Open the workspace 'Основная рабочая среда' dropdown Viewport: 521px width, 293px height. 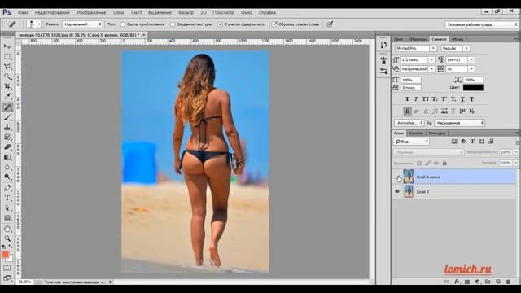(x=481, y=24)
